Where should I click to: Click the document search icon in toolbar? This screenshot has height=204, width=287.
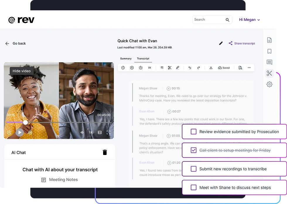pyautogui.click(x=240, y=68)
